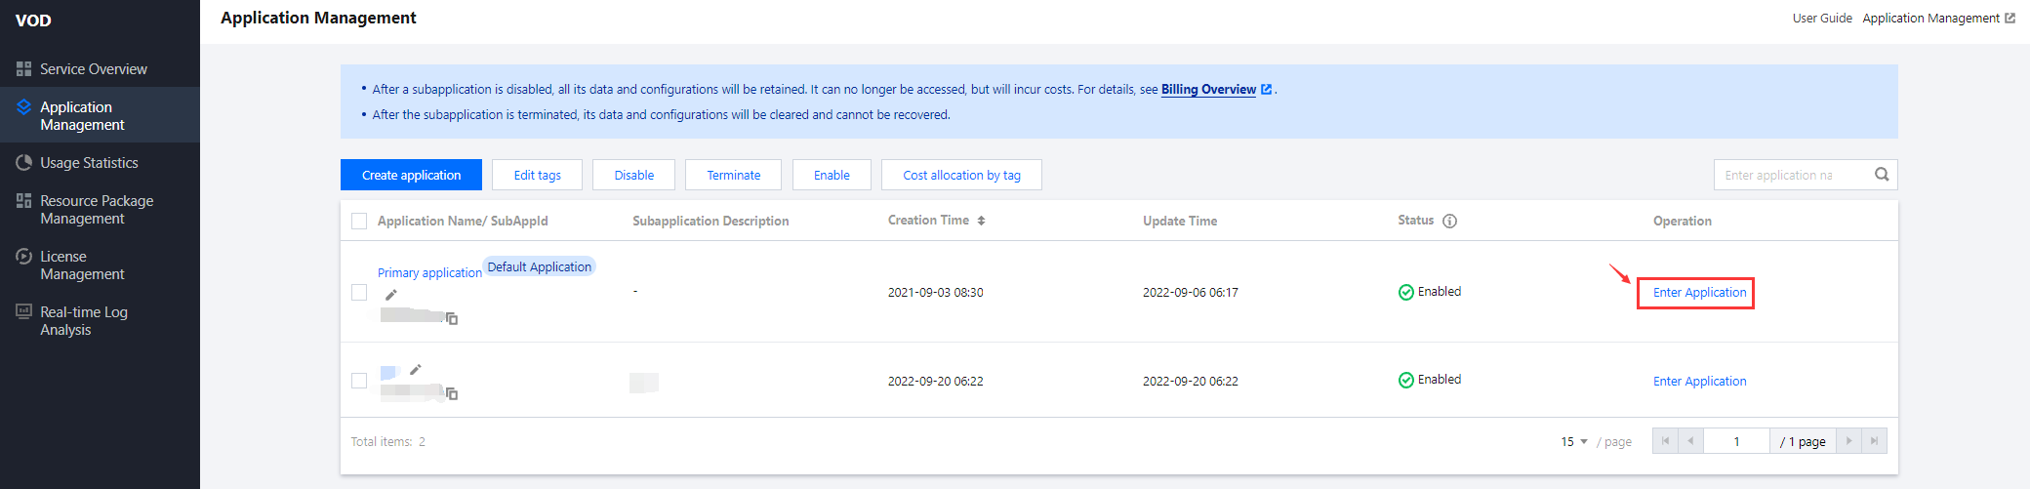
Task: Toggle the select-all header checkbox
Action: pos(359,221)
